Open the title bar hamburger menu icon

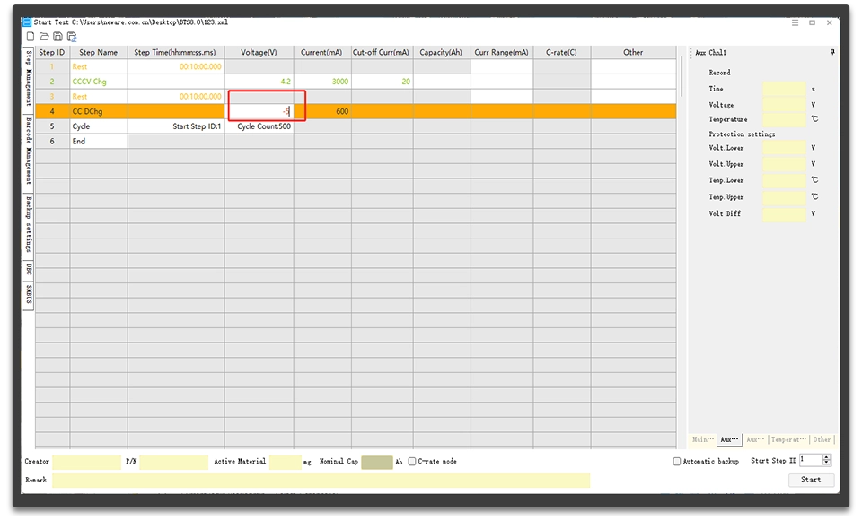[x=795, y=22]
